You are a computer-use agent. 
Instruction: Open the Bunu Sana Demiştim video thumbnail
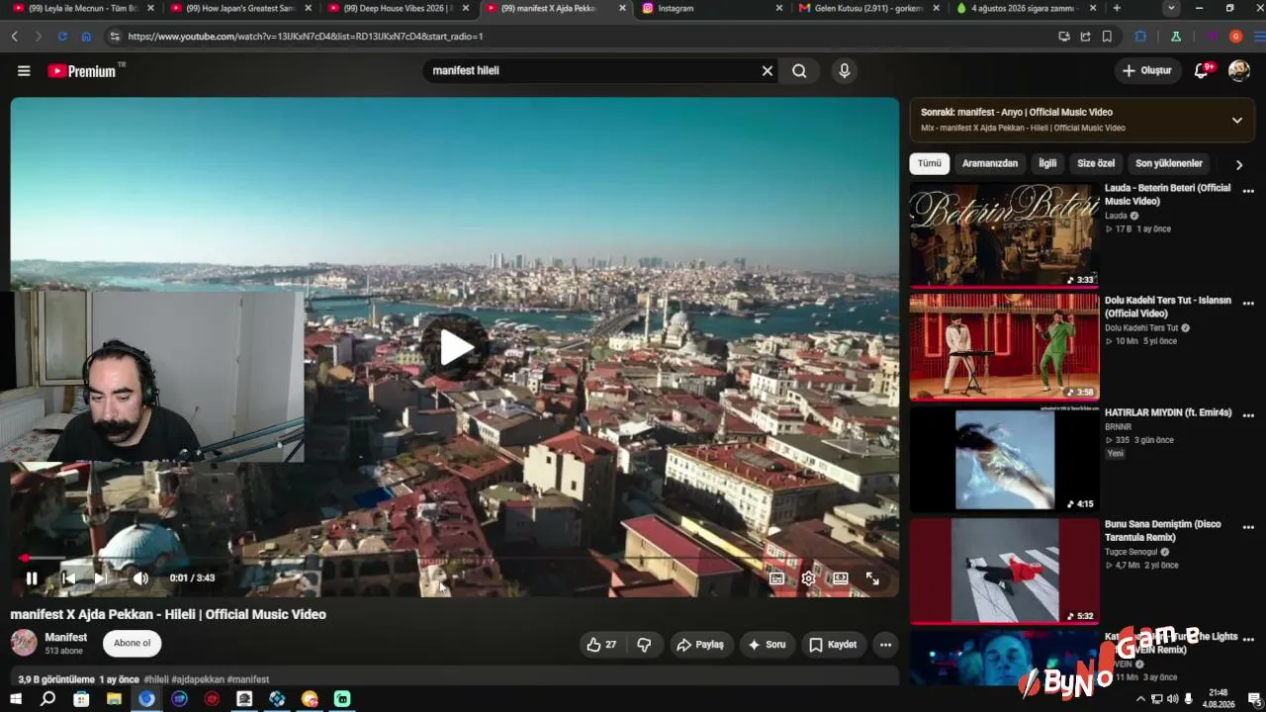[x=1004, y=571]
